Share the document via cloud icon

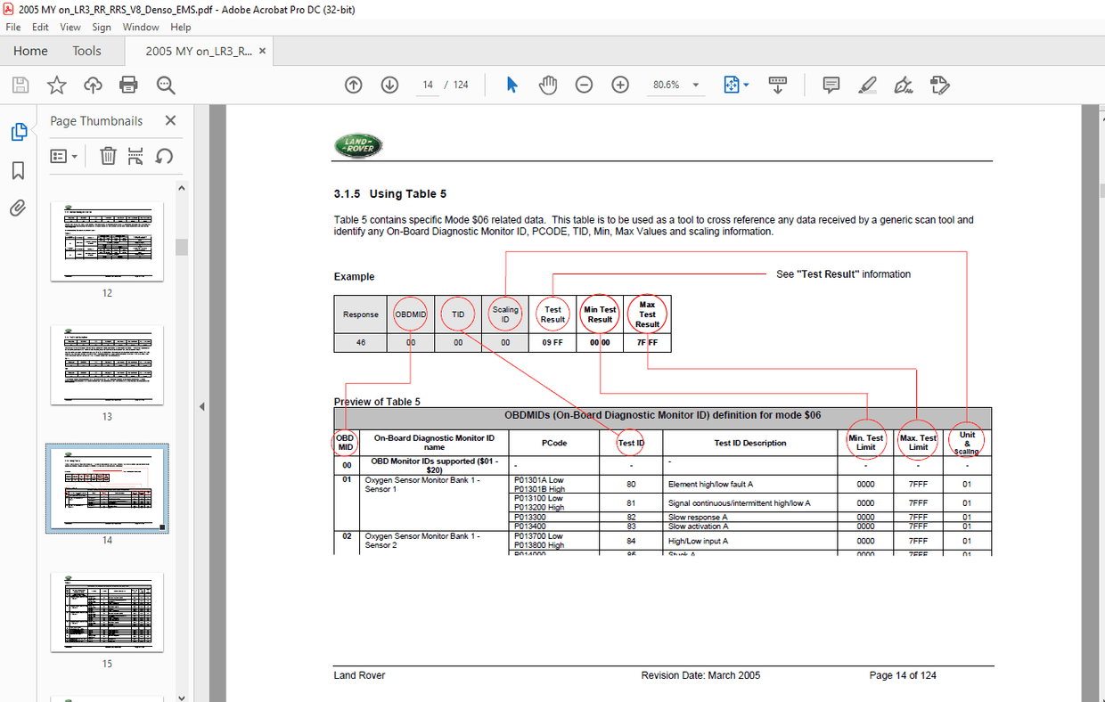[x=93, y=84]
